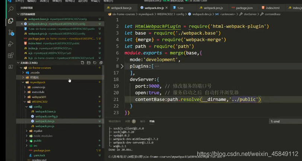Open the '1: cmd' terminal selector dropdown

[x=285, y=121]
